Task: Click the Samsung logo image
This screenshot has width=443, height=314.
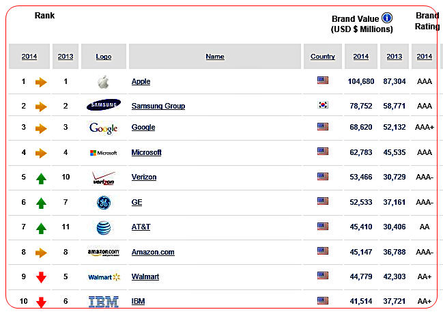Action: click(104, 105)
